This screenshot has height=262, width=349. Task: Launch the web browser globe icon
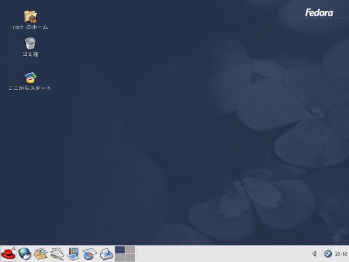[25, 254]
